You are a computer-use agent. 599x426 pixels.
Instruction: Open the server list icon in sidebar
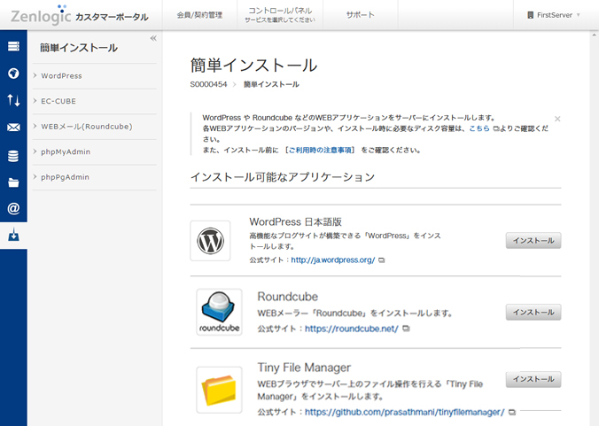coord(13,46)
